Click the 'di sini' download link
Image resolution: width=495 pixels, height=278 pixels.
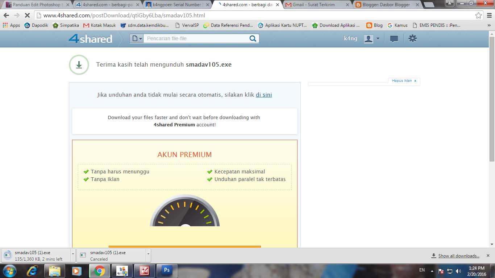tap(264, 95)
